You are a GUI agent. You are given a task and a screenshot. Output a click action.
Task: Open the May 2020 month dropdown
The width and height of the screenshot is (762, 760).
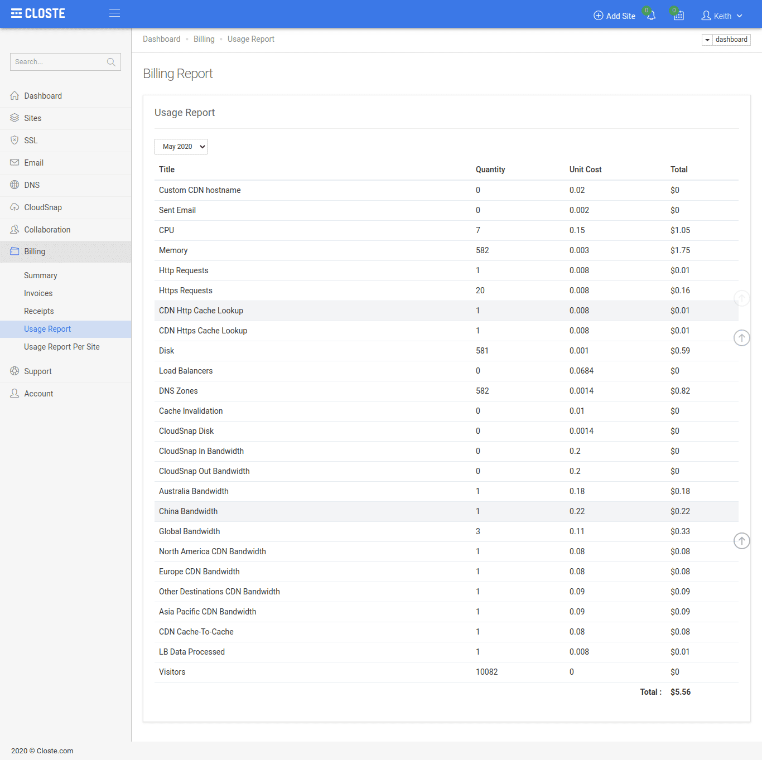(181, 147)
